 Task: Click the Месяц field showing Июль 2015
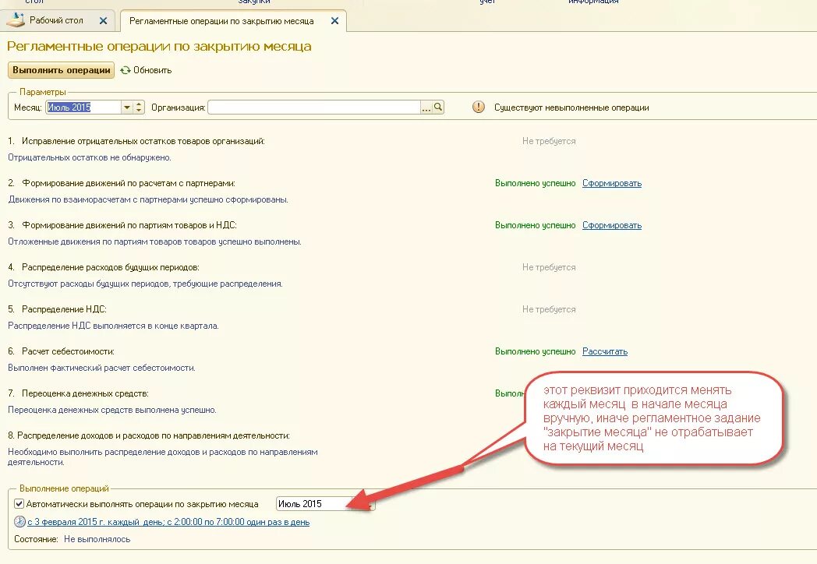pos(83,108)
